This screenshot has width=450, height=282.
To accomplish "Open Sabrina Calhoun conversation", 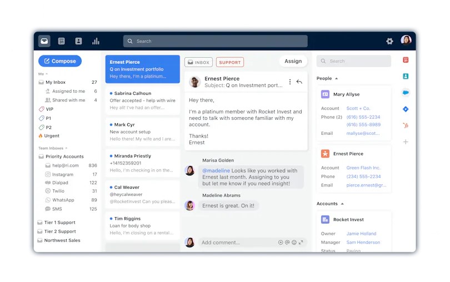I will pos(143,100).
